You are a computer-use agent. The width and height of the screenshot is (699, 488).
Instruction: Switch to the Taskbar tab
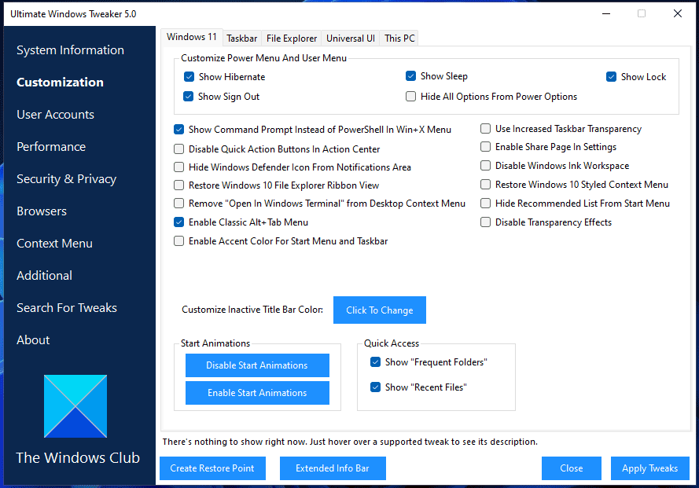tap(241, 38)
